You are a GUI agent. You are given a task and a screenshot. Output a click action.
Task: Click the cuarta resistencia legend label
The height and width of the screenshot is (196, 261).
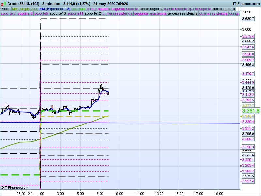pos(213,13)
